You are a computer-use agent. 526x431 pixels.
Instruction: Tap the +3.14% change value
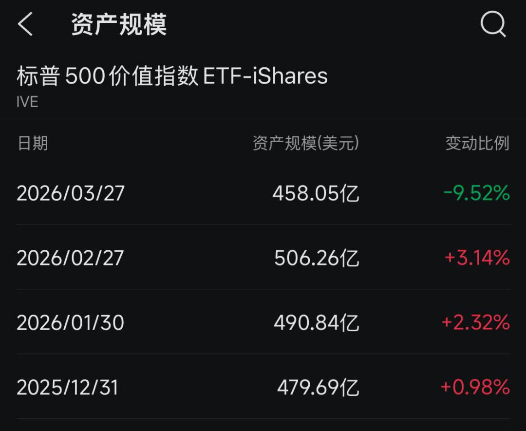pyautogui.click(x=477, y=258)
